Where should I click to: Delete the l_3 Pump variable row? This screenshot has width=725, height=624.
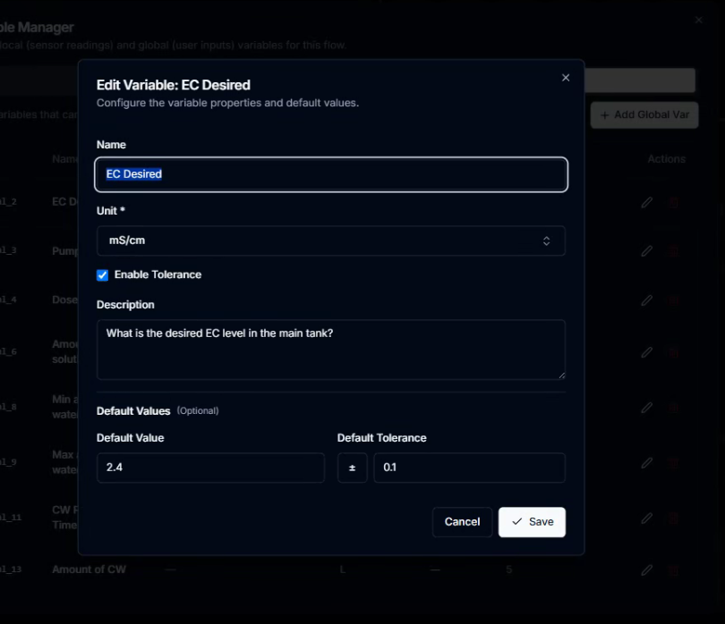pos(673,251)
